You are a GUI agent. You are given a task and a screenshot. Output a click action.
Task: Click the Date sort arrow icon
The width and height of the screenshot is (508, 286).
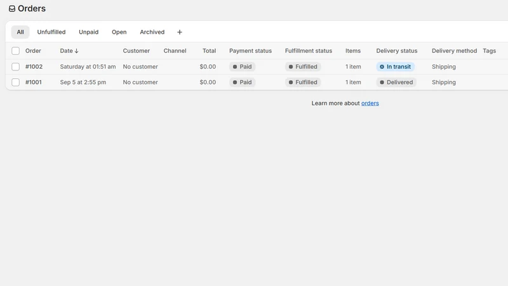click(x=76, y=51)
